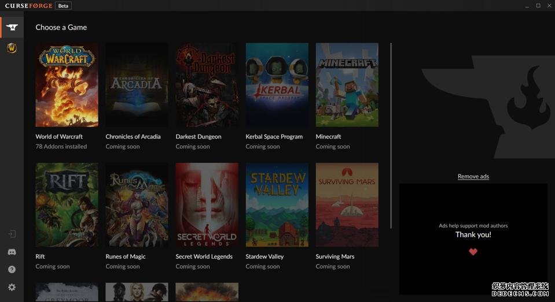Open the Discord icon in sidebar
The width and height of the screenshot is (555, 302).
click(x=12, y=252)
